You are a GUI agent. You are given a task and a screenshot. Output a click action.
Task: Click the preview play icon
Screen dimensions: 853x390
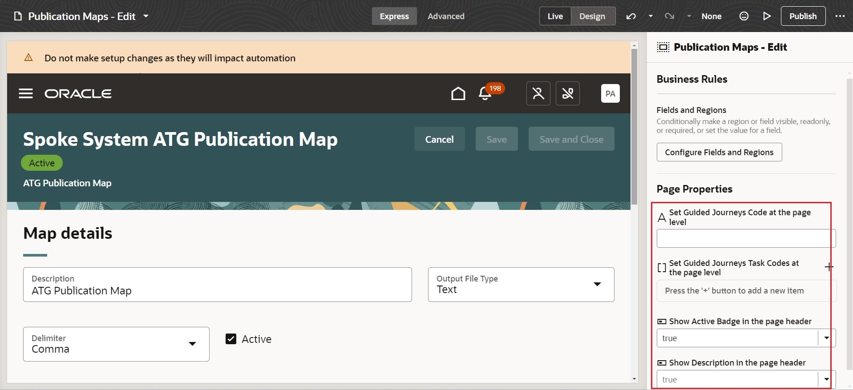point(767,16)
